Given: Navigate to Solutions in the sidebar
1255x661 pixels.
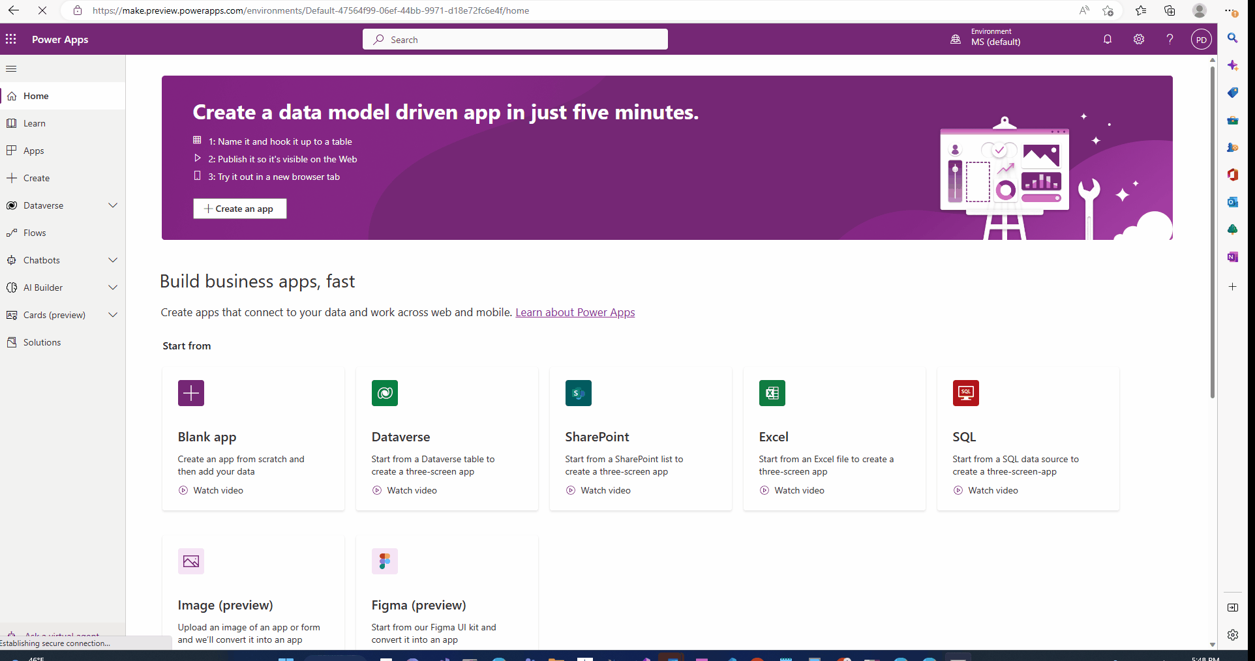Looking at the screenshot, I should coord(42,342).
